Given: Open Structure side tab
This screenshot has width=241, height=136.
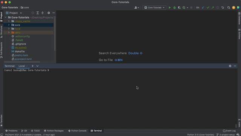Looking at the screenshot, I should point(2,32).
